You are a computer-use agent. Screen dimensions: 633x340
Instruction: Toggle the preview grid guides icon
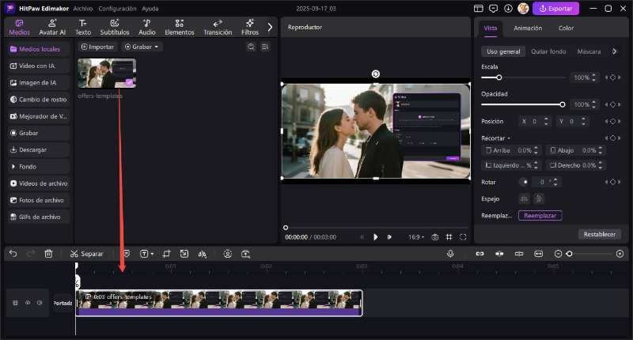tap(449, 237)
